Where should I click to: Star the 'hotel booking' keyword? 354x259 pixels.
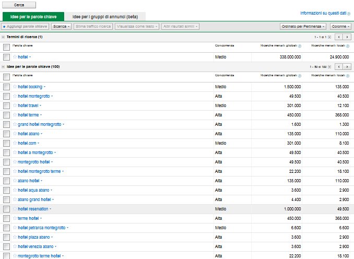tap(15, 87)
